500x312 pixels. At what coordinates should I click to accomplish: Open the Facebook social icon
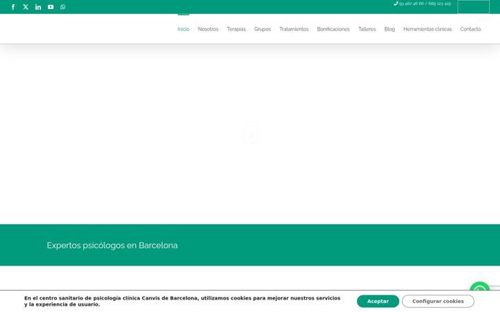[13, 7]
